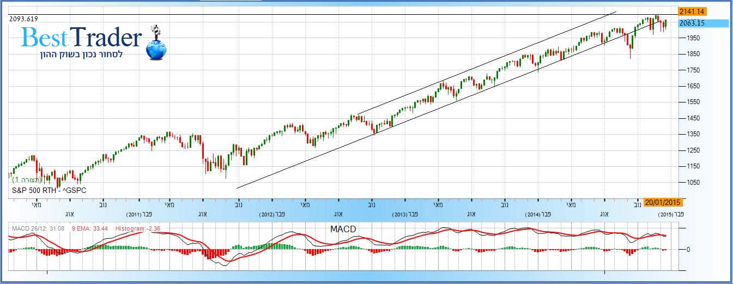Click the orange 2141.14 price label
The height and width of the screenshot is (284, 733).
(692, 11)
